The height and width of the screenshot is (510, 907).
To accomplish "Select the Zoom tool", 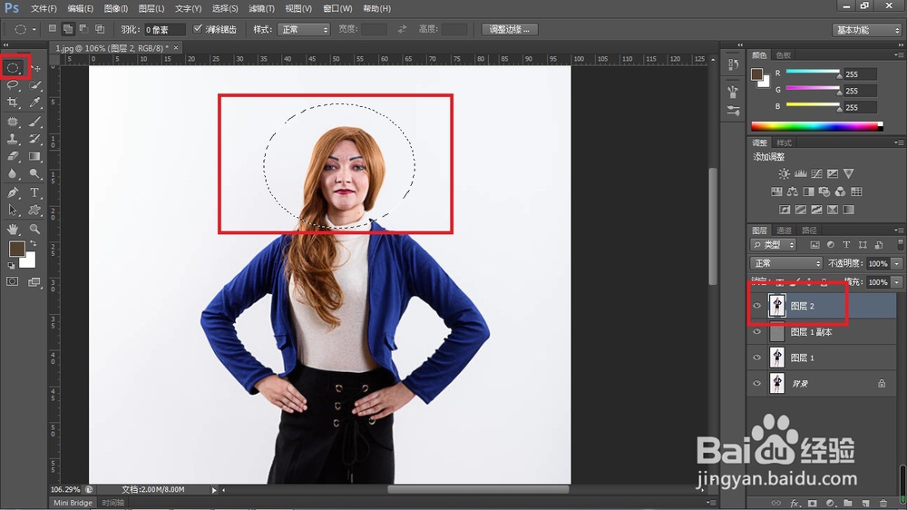I will [x=35, y=230].
